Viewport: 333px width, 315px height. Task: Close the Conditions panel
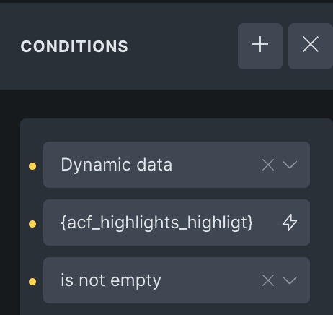pyautogui.click(x=311, y=46)
